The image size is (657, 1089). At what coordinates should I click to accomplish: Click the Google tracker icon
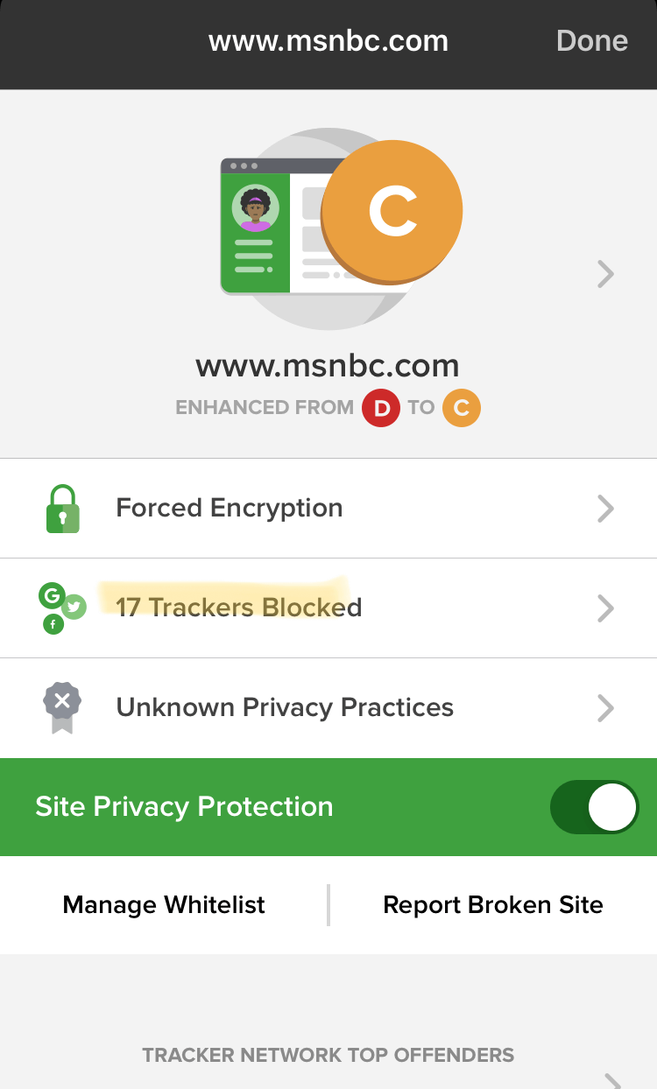point(52,597)
